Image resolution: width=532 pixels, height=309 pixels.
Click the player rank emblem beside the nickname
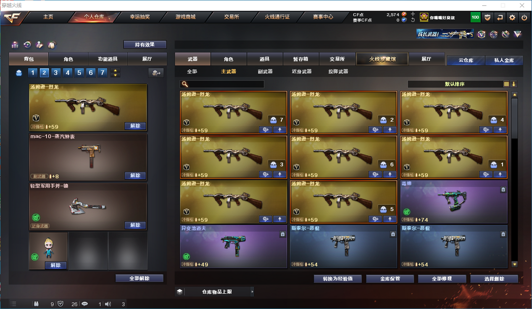point(424,17)
